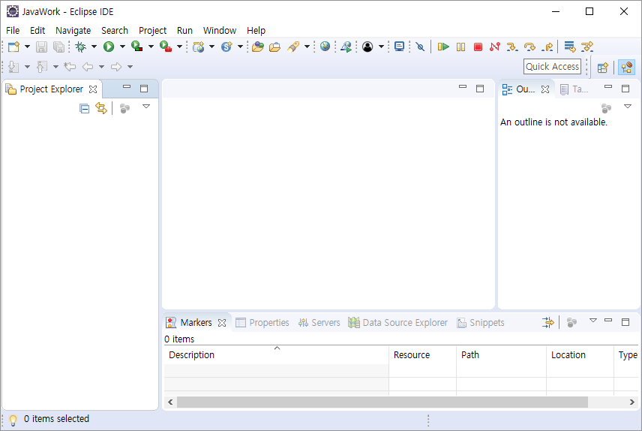Click the Location column header
This screenshot has width=642, height=431.
[580, 354]
